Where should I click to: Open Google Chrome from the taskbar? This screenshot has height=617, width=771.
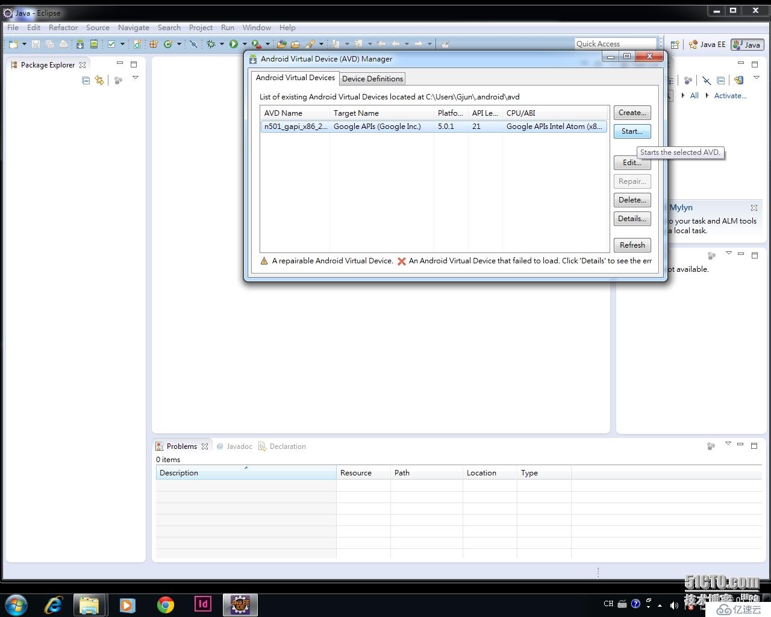tap(166, 604)
